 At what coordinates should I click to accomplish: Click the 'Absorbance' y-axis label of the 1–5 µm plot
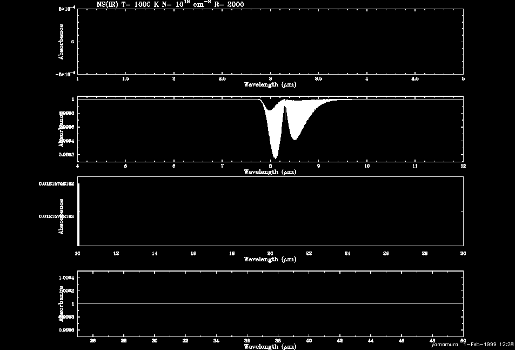click(61, 42)
